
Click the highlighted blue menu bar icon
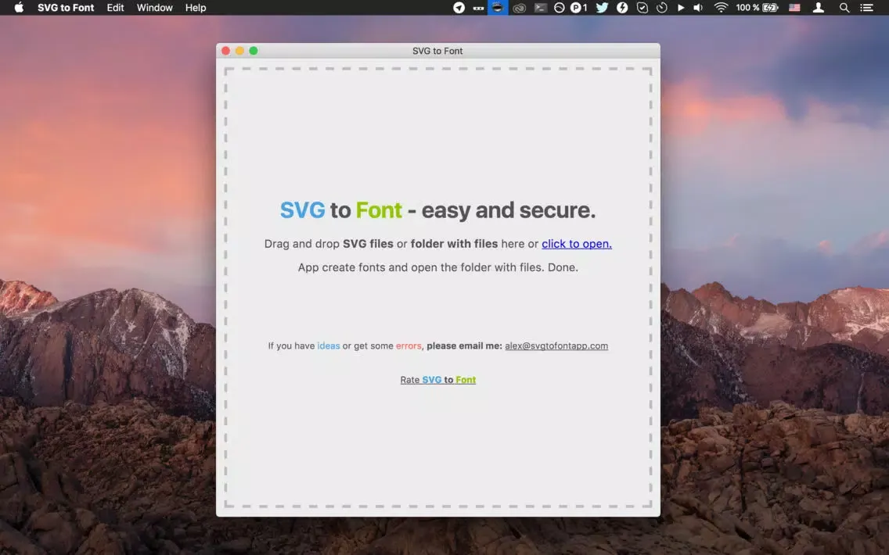pos(498,7)
